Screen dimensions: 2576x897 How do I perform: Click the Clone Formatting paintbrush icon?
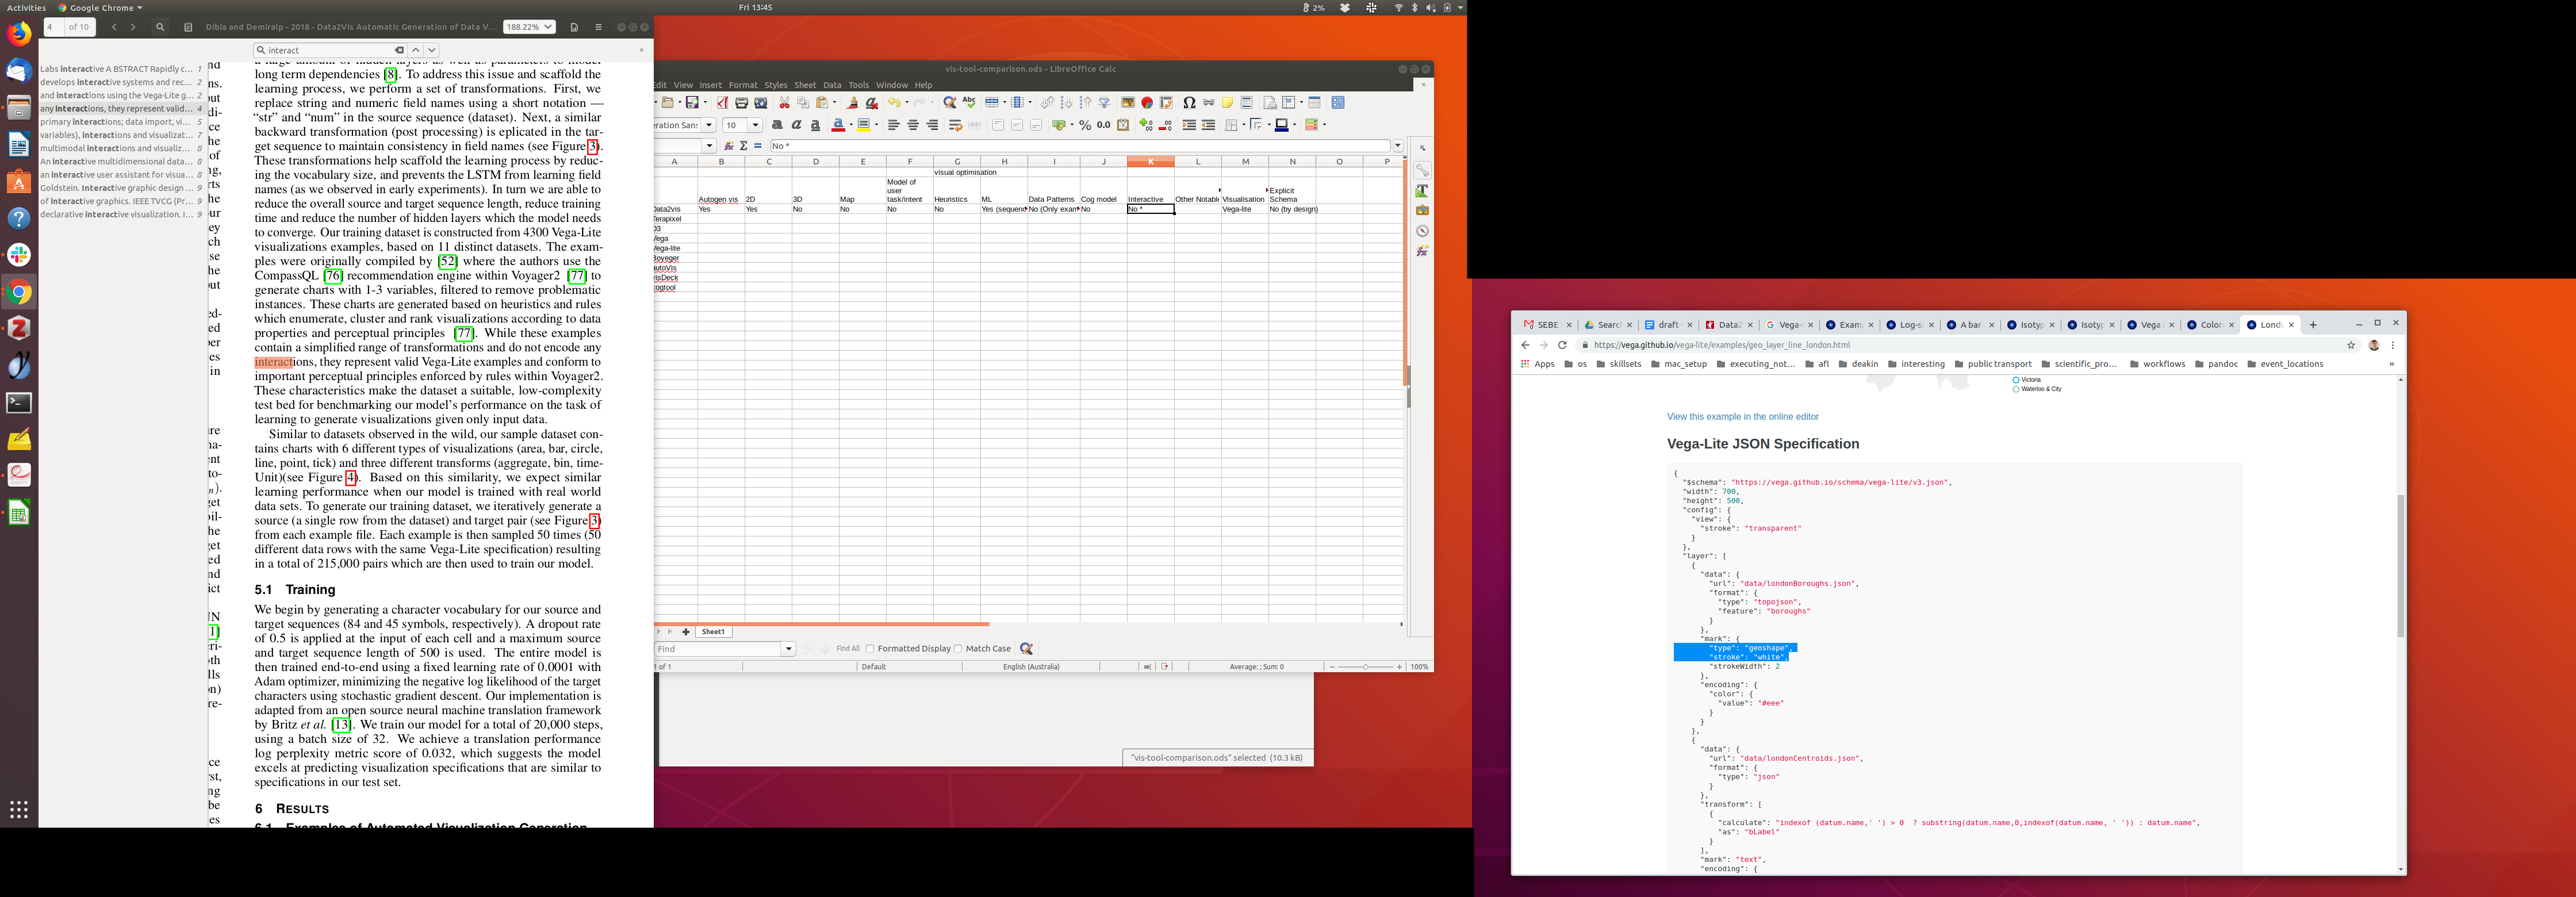tap(853, 103)
